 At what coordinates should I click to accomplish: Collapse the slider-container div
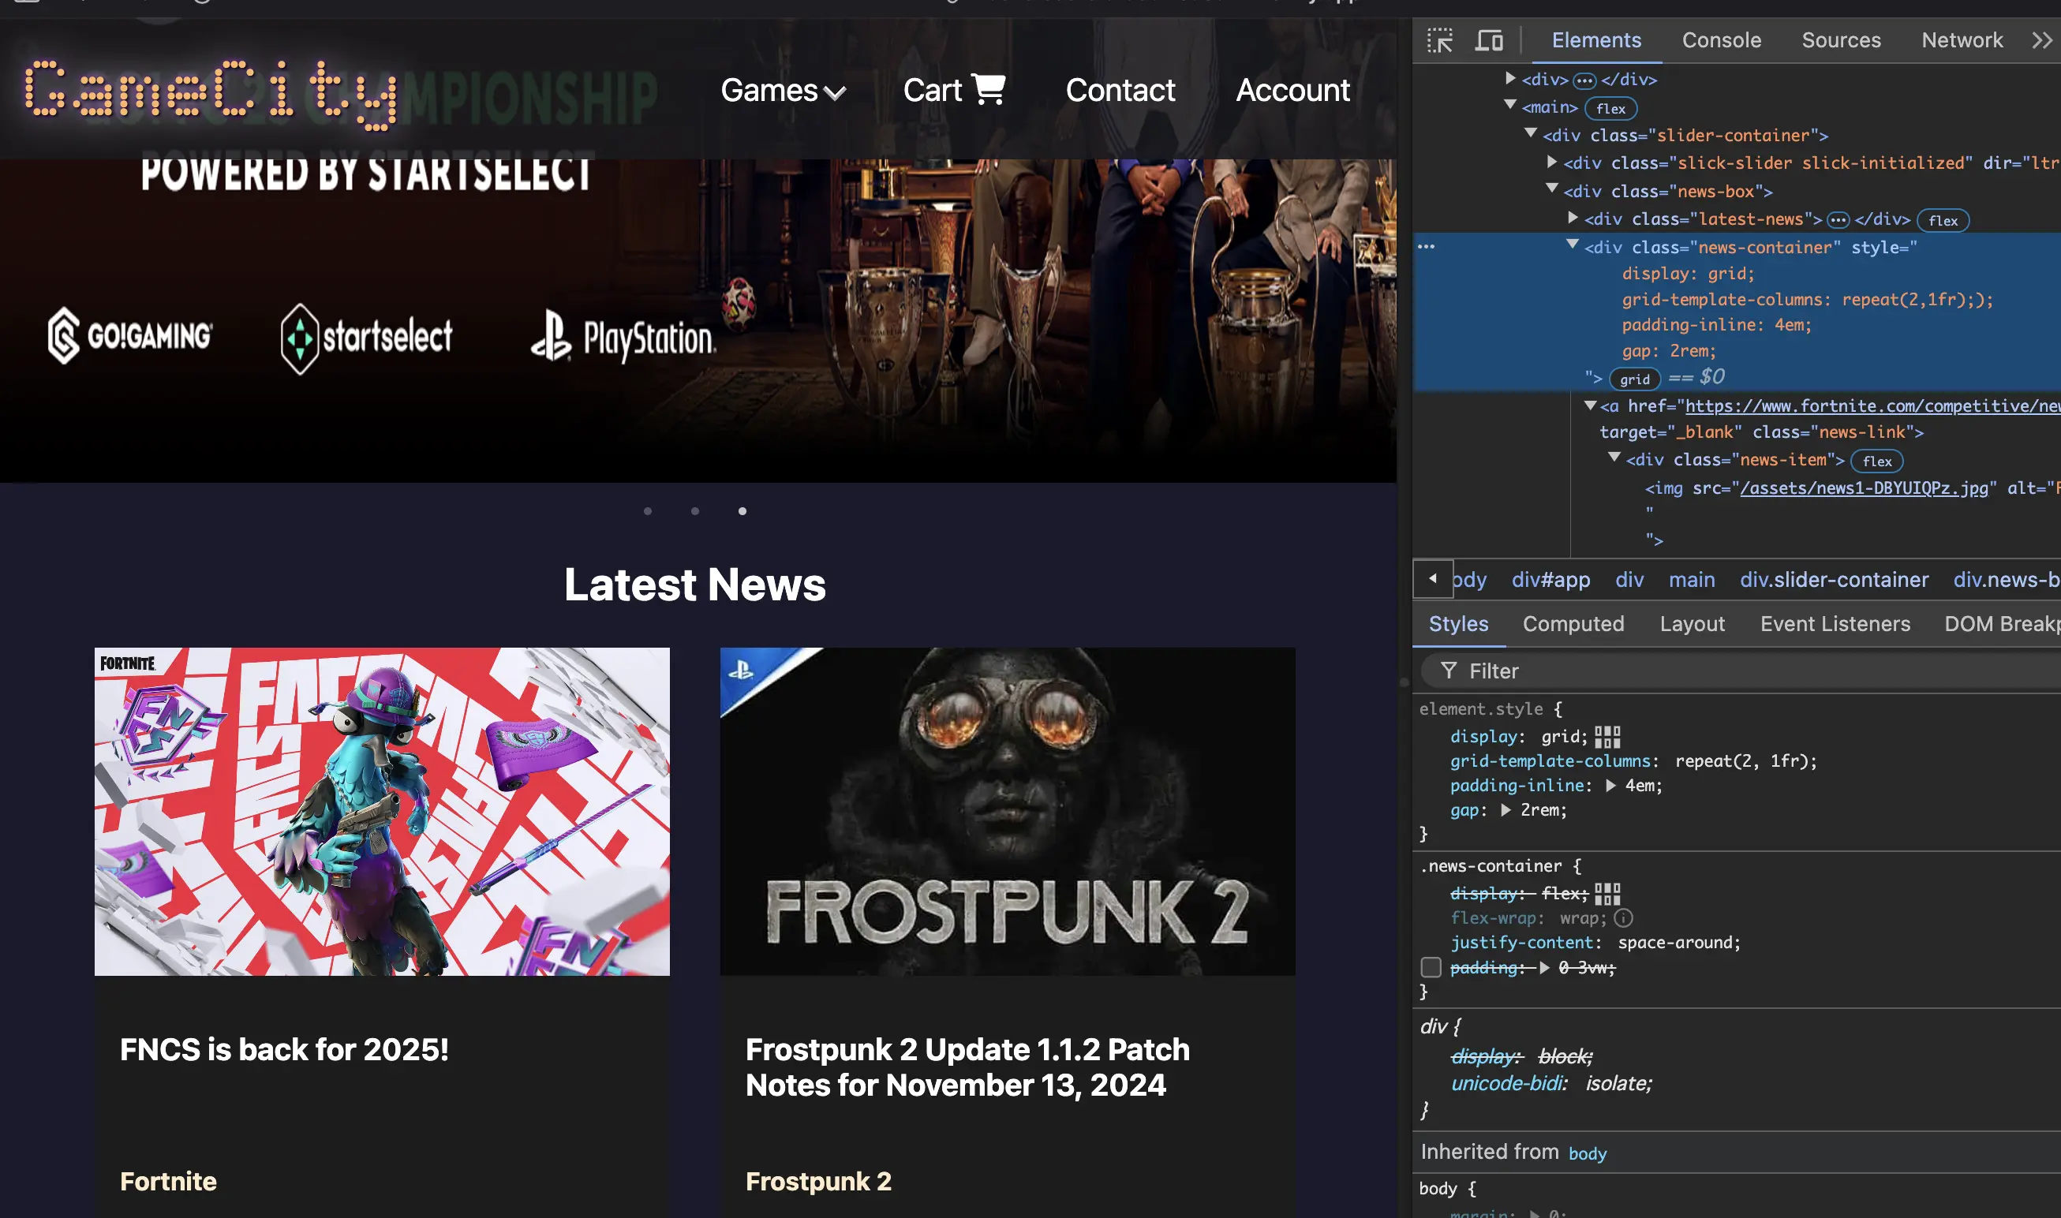(1531, 133)
